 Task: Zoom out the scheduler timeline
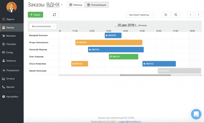166,15
